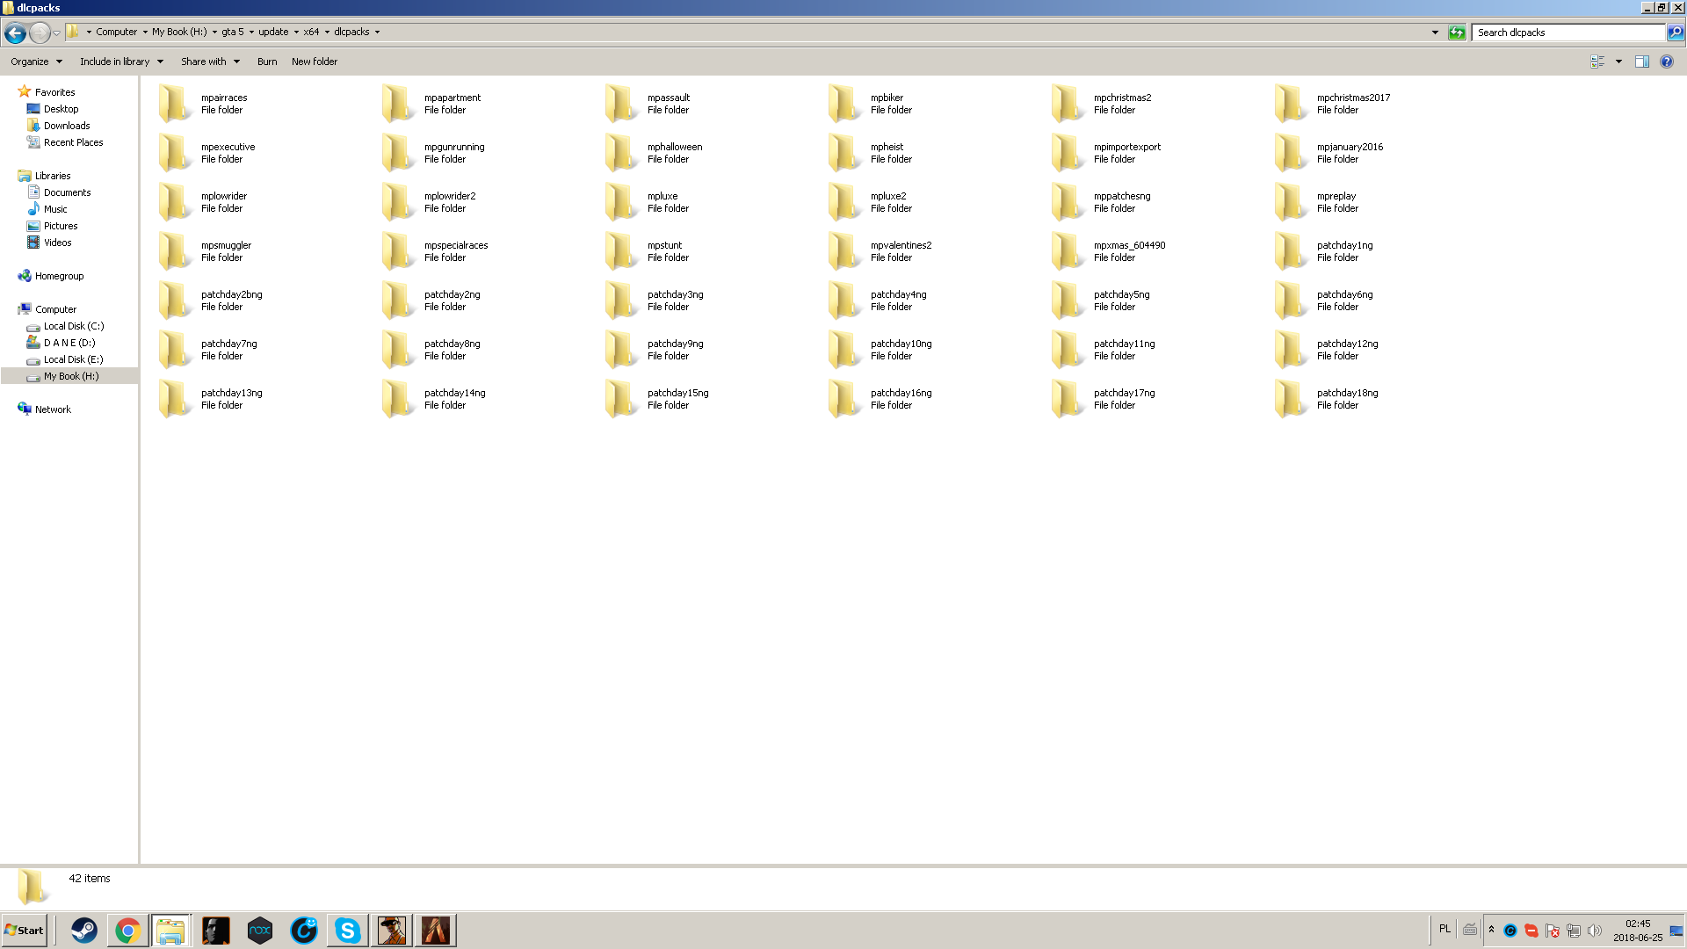This screenshot has height=949, width=1687.
Task: Click the Burn toolbar button
Action: pos(267,62)
